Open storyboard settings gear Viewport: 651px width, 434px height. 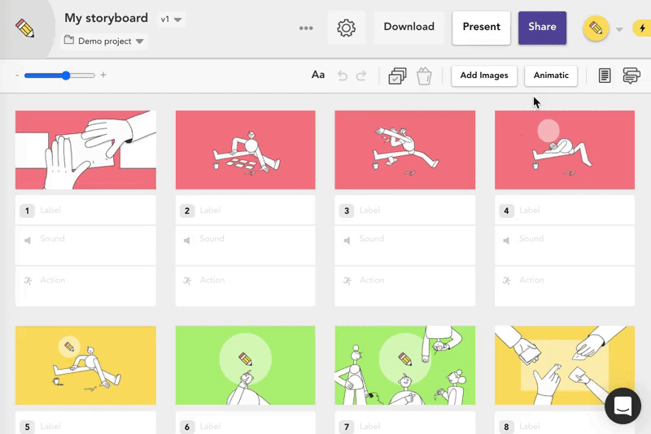coord(347,28)
